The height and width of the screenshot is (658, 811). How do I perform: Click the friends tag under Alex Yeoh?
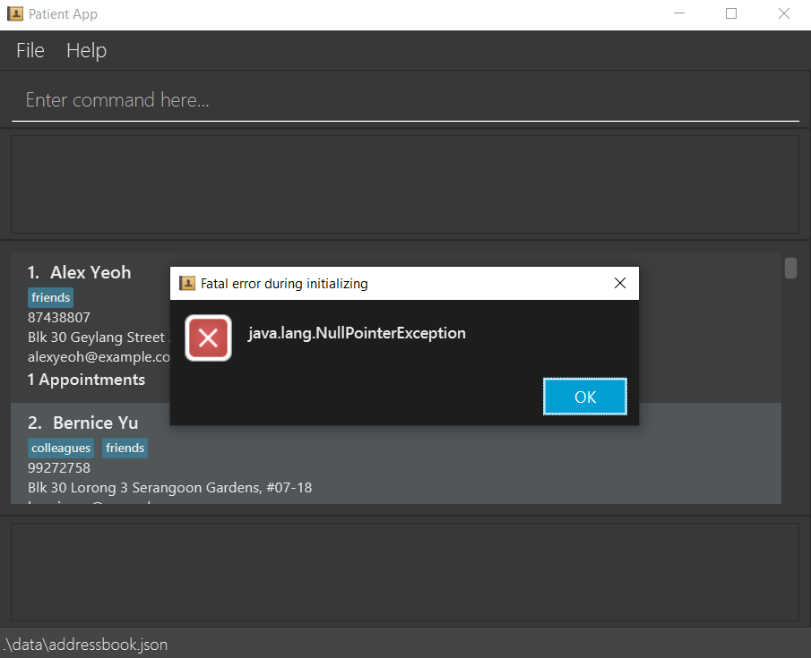pyautogui.click(x=51, y=298)
